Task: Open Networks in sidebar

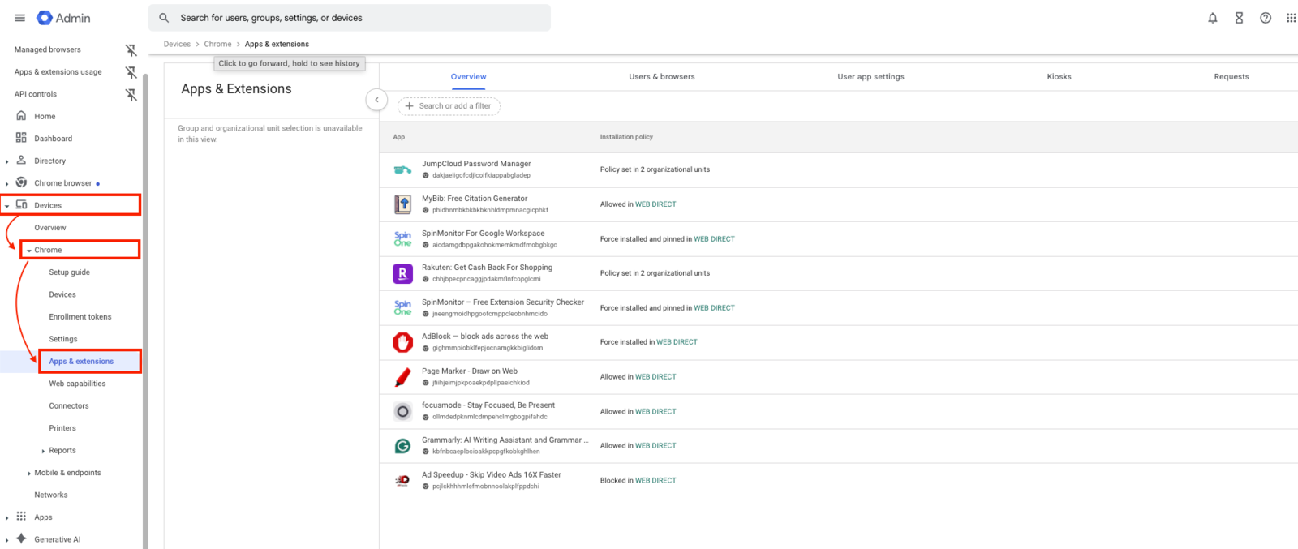Action: (51, 495)
